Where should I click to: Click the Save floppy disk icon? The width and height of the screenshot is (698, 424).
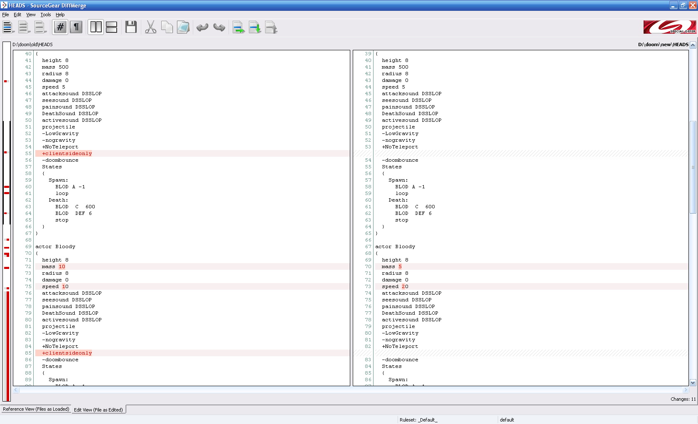pos(131,27)
